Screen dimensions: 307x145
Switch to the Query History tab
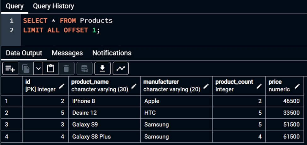[53, 6]
